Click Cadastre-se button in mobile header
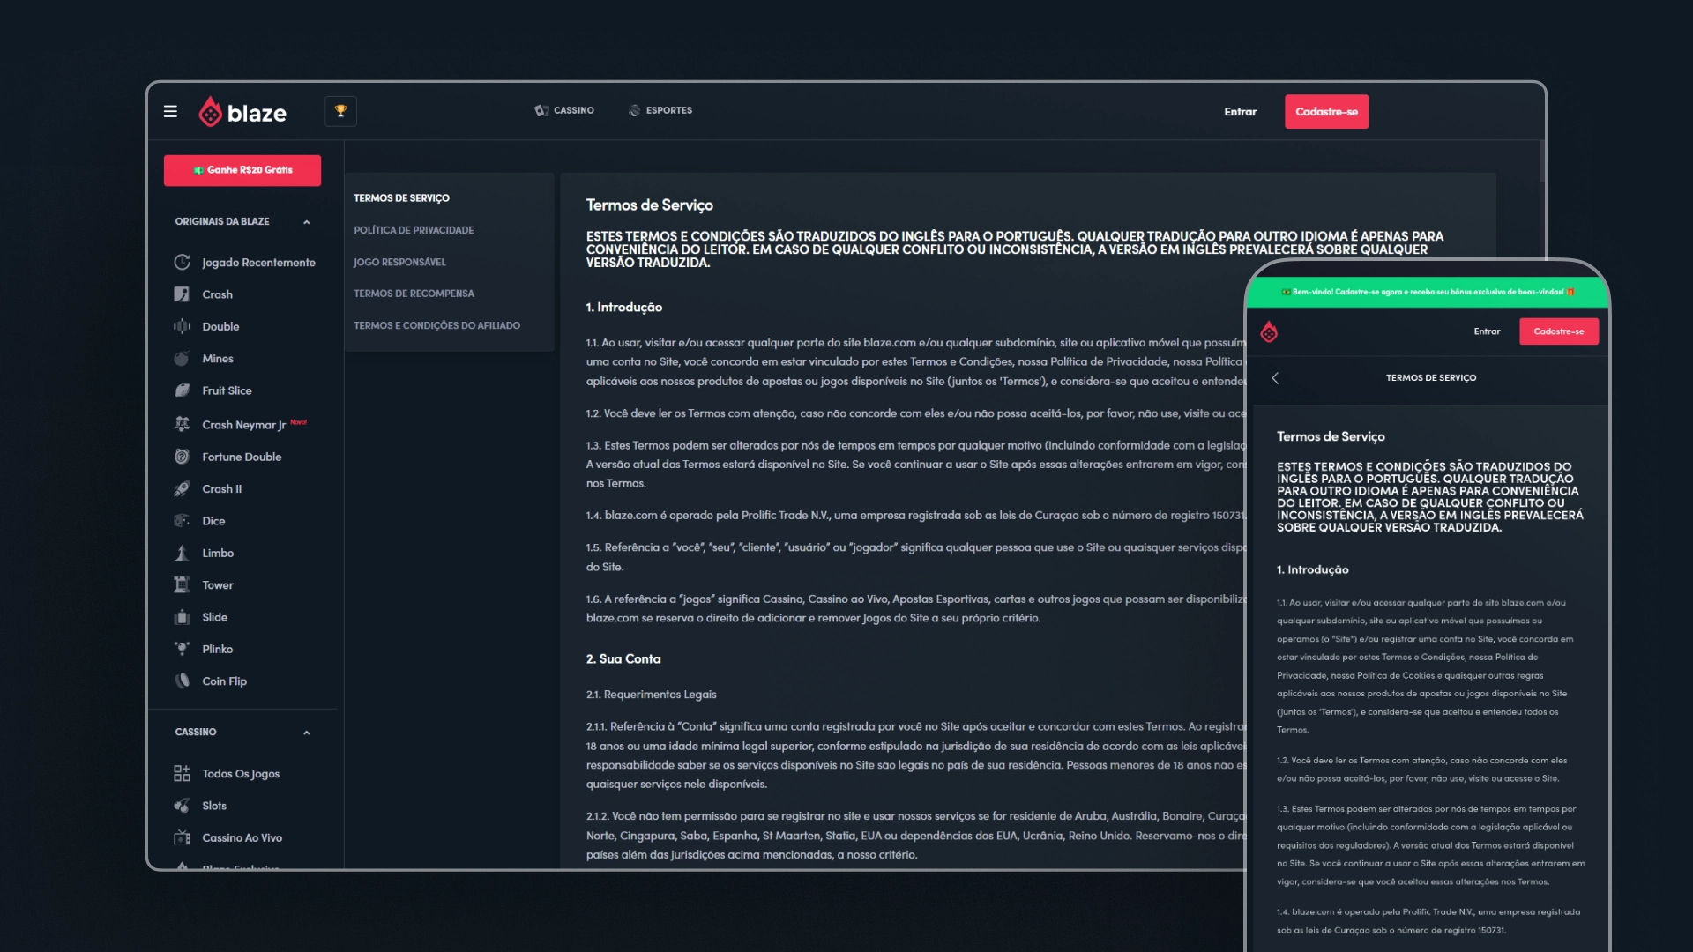Screen dimensions: 1693x952 coord(1558,331)
